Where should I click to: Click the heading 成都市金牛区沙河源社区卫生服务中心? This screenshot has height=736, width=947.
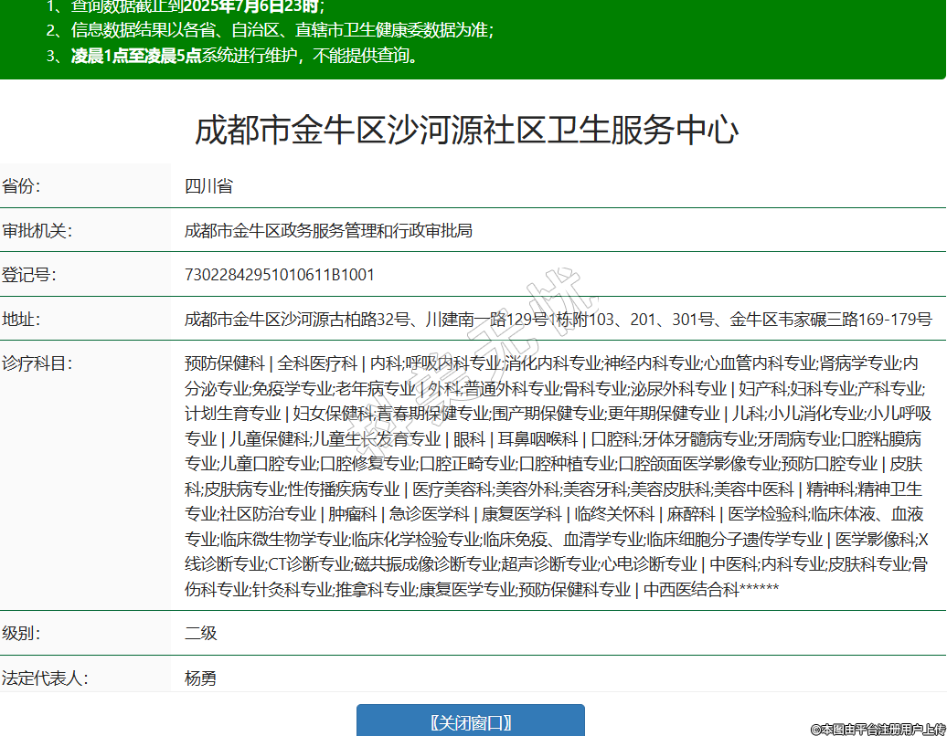point(466,131)
